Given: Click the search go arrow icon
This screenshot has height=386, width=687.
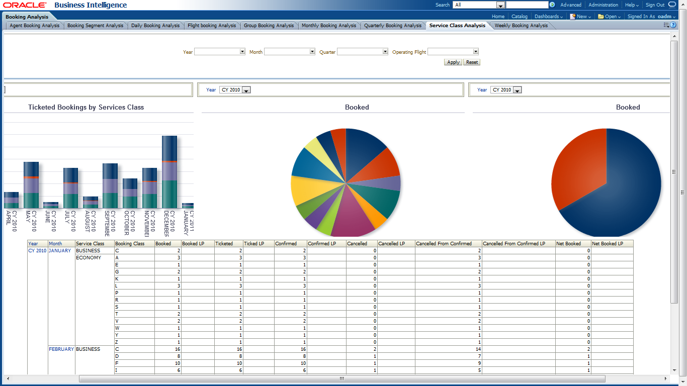Looking at the screenshot, I should pos(552,5).
